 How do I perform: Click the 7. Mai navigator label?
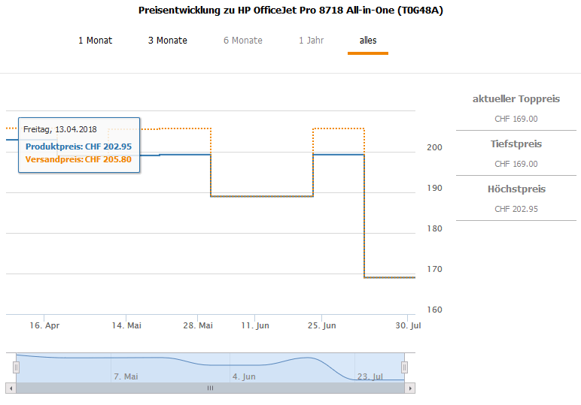pyautogui.click(x=126, y=376)
